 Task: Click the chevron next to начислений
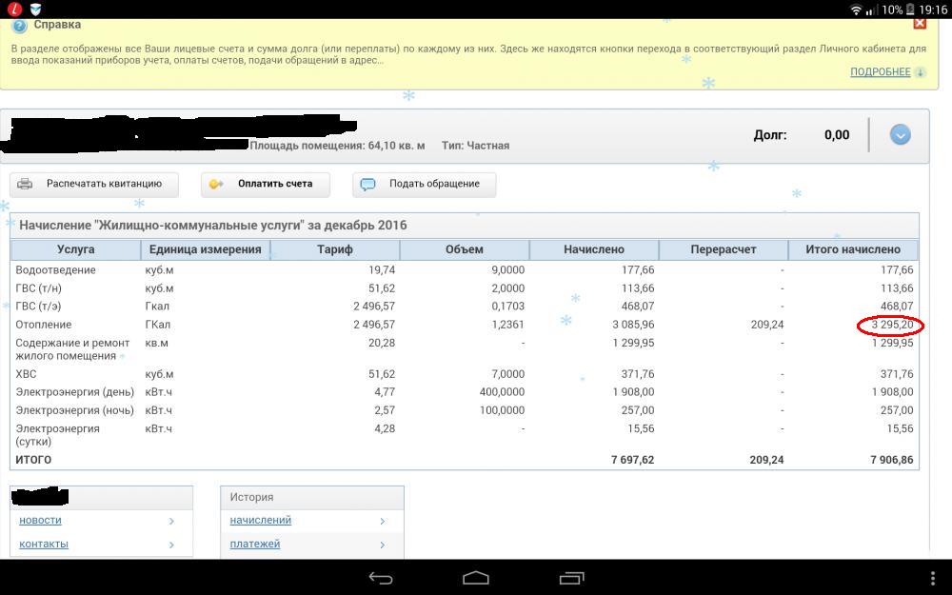pos(383,521)
